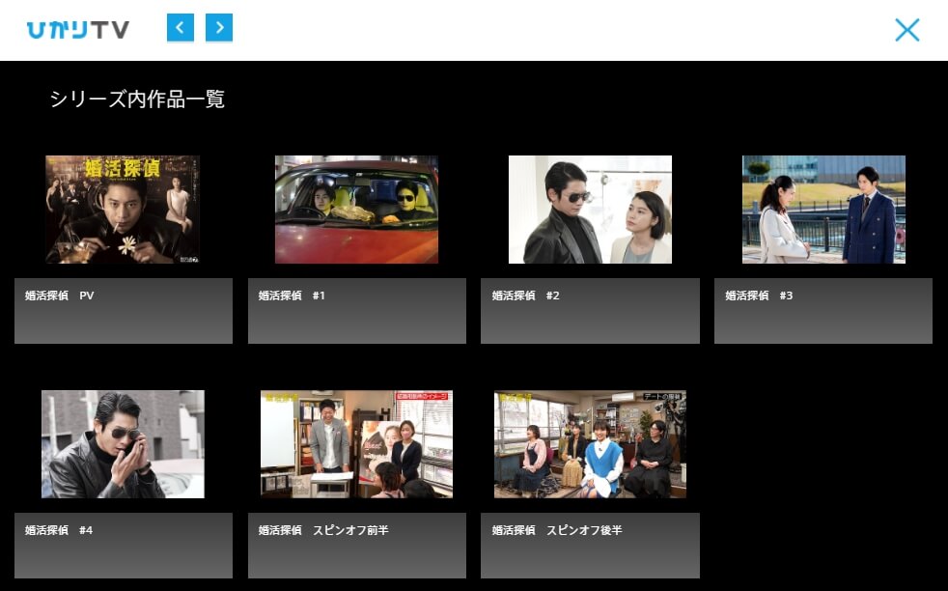Open the 婚活探偵 #1 red car thumbnail

tap(357, 210)
